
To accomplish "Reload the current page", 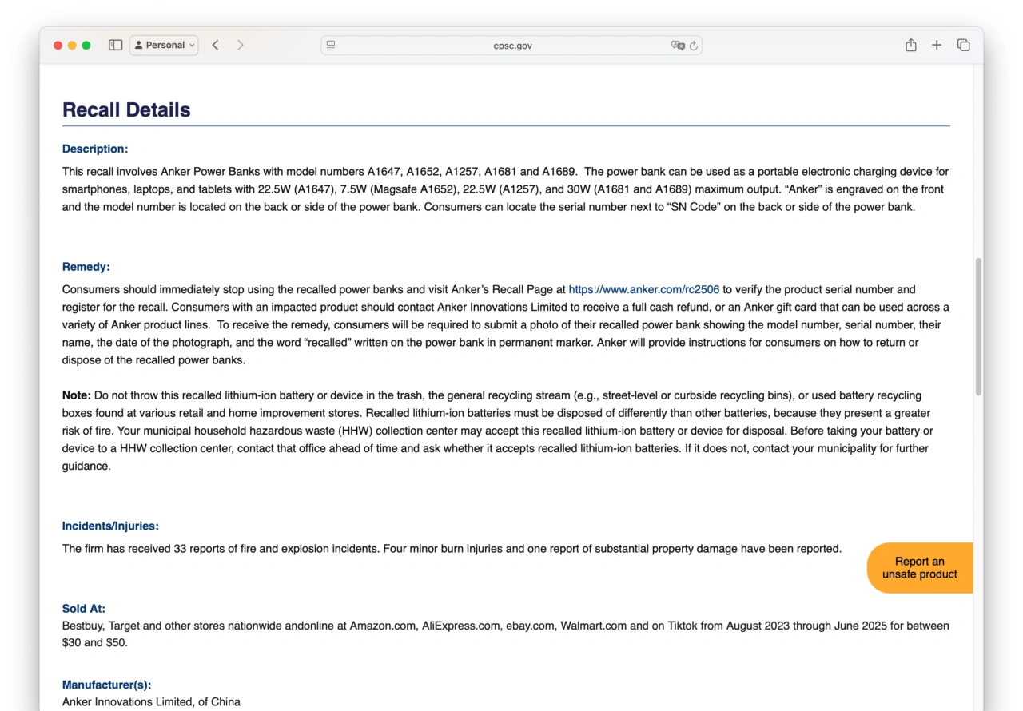I will coord(694,46).
